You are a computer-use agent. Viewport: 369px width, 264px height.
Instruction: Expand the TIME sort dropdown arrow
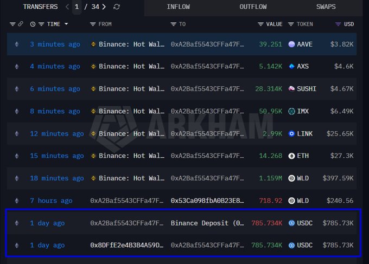click(x=66, y=24)
